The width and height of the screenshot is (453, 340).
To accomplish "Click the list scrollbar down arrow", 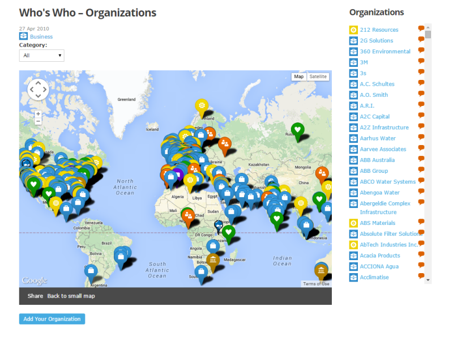I will pyautogui.click(x=428, y=280).
